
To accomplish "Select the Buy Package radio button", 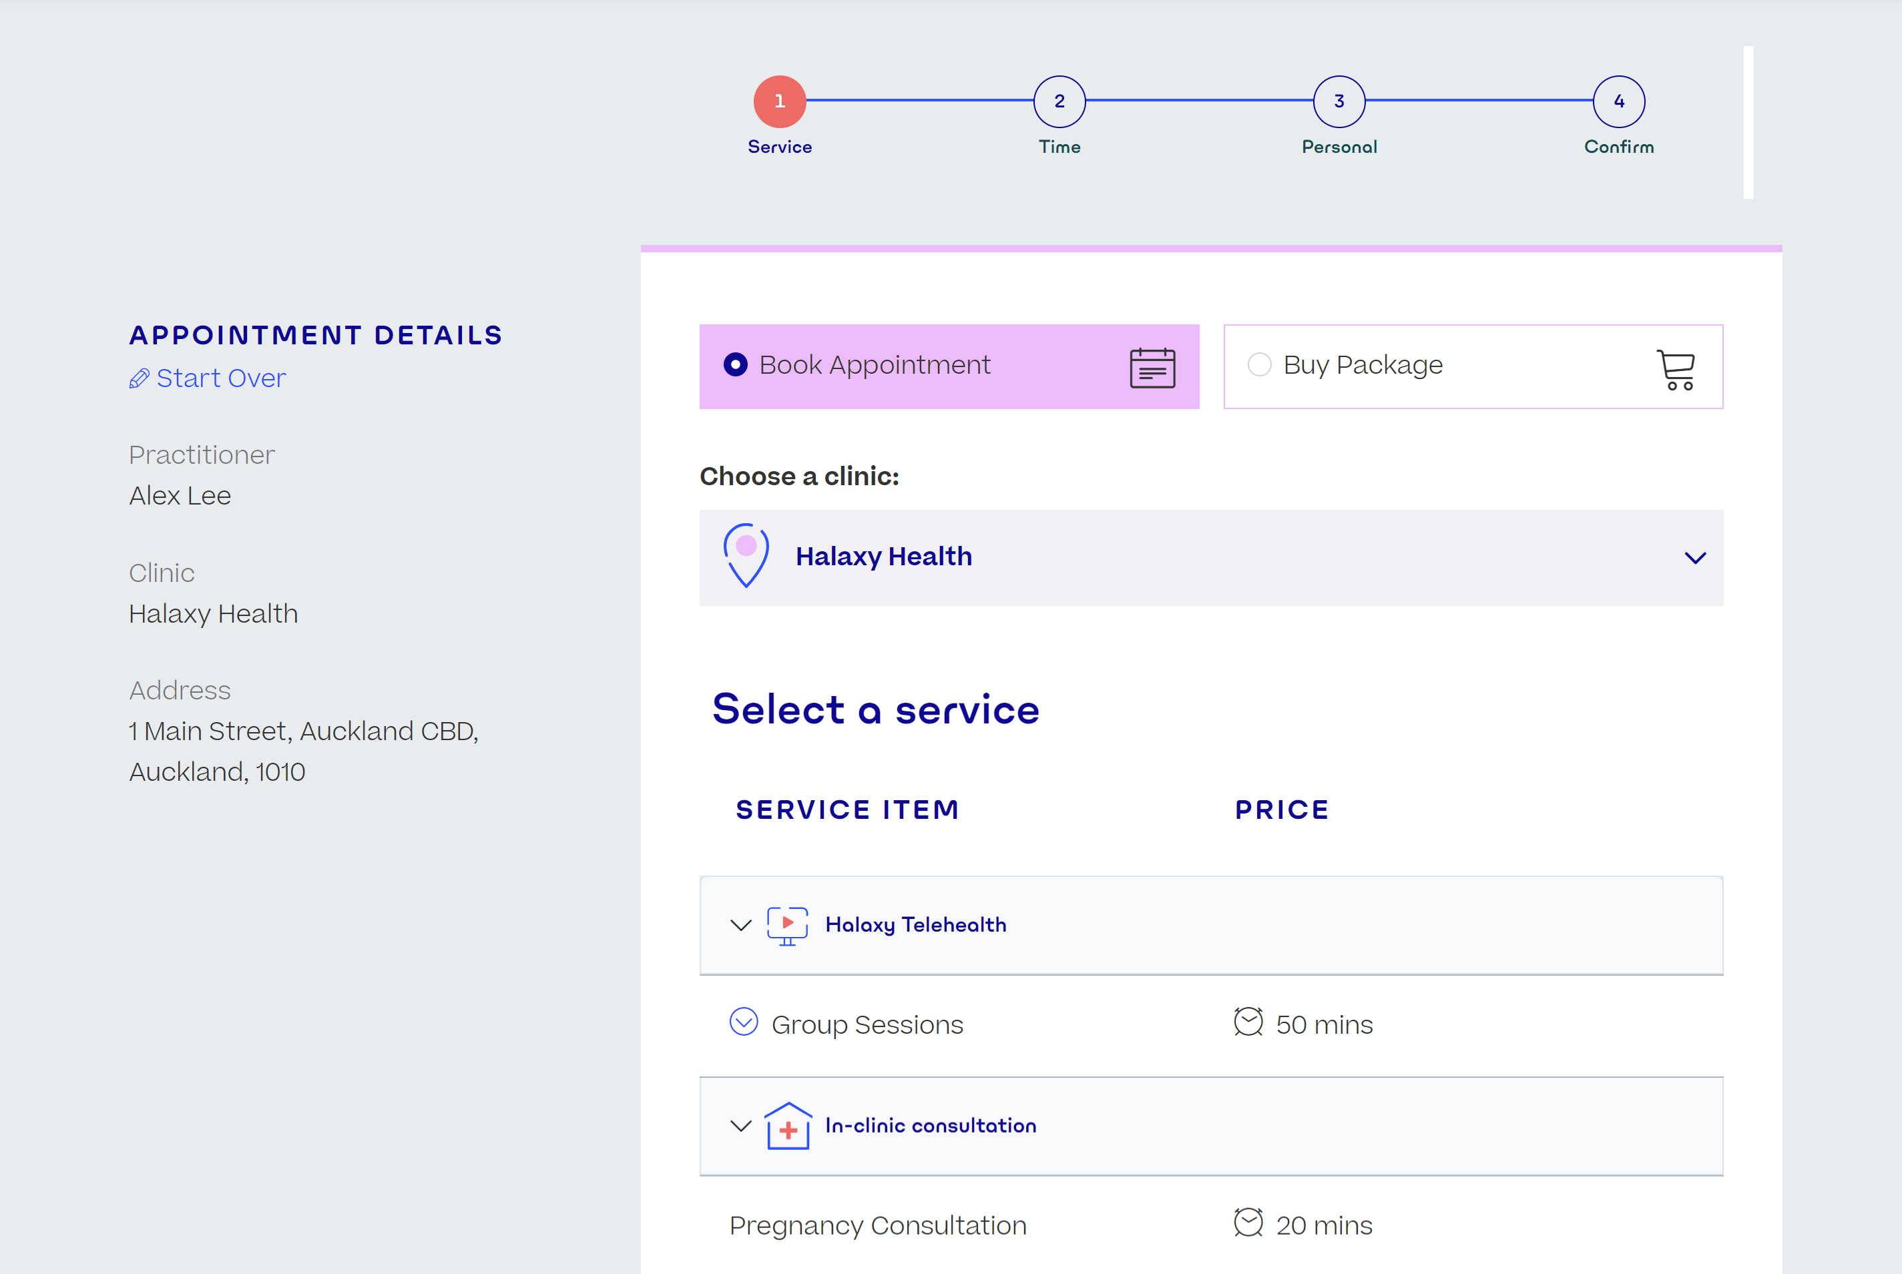I will click(1259, 365).
